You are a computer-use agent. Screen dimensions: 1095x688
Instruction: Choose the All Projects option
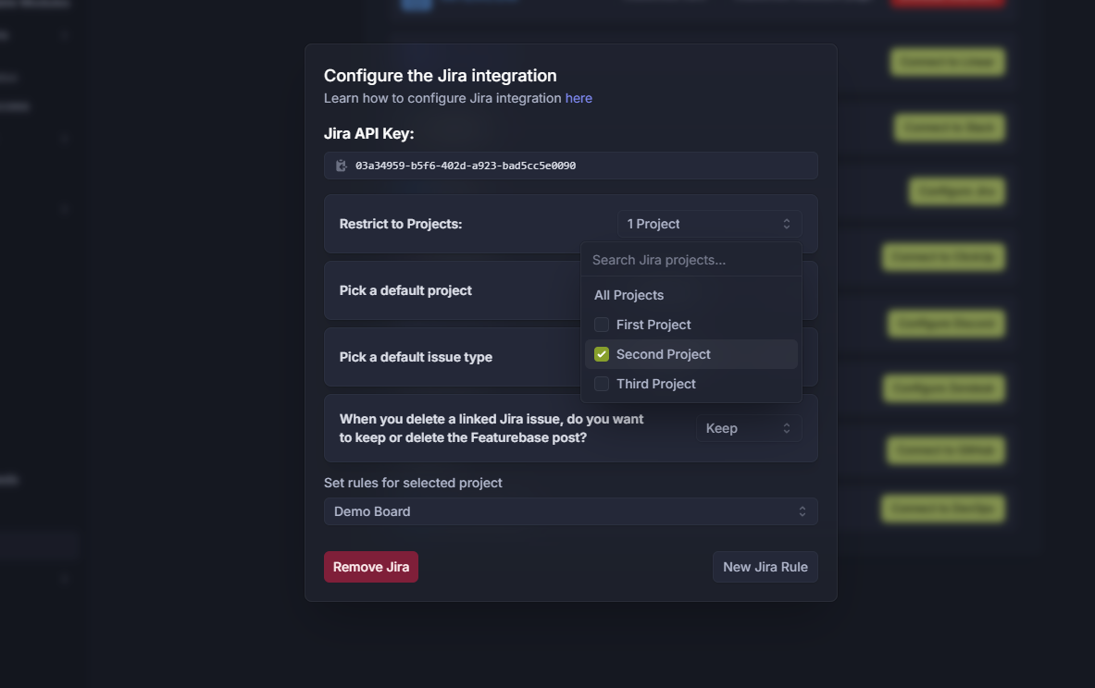(x=628, y=295)
